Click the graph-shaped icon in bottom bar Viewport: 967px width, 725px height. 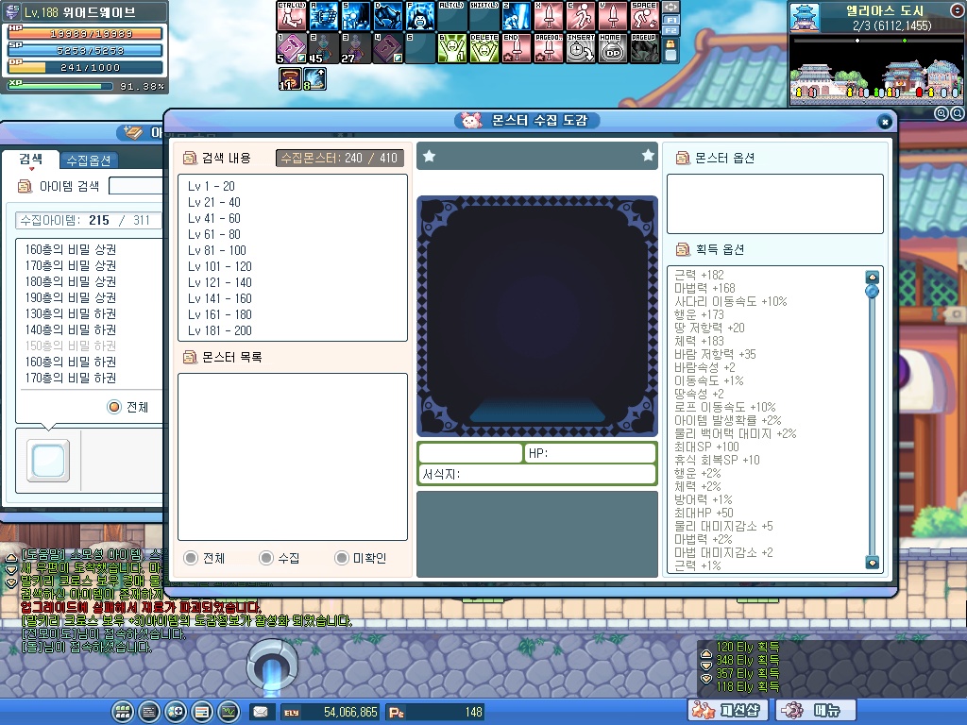click(x=228, y=711)
